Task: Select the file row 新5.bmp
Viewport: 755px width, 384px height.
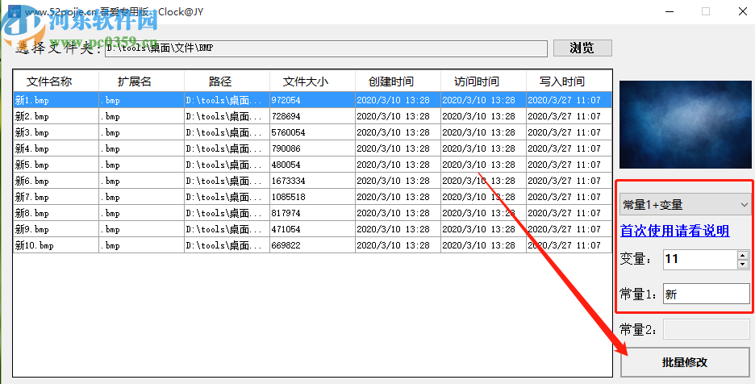Action: click(x=312, y=165)
